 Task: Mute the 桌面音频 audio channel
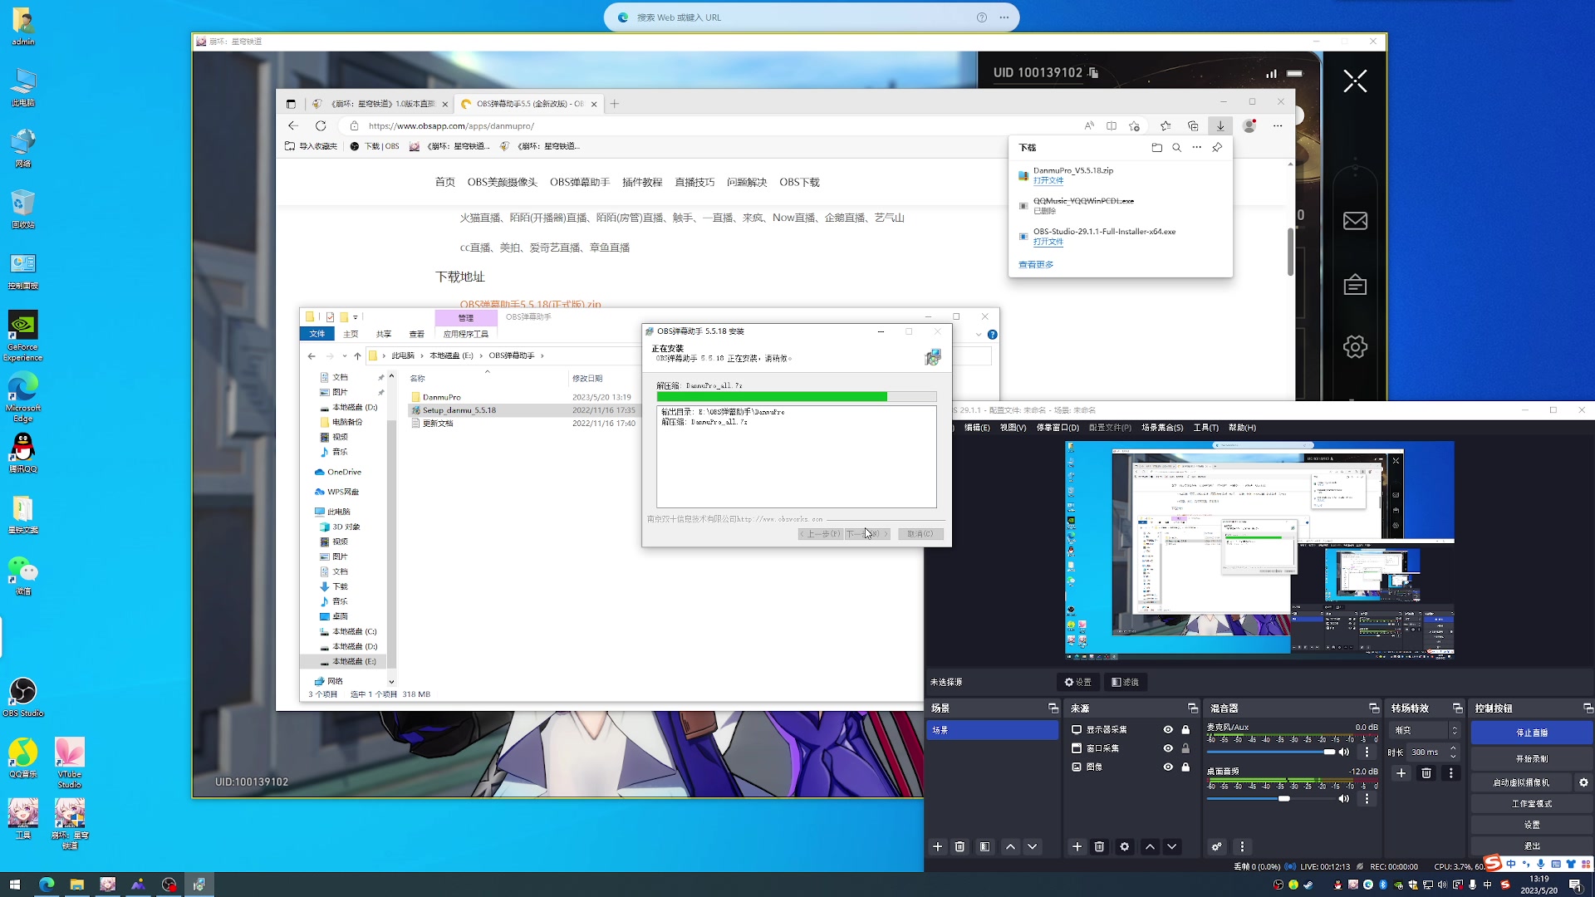click(1344, 798)
